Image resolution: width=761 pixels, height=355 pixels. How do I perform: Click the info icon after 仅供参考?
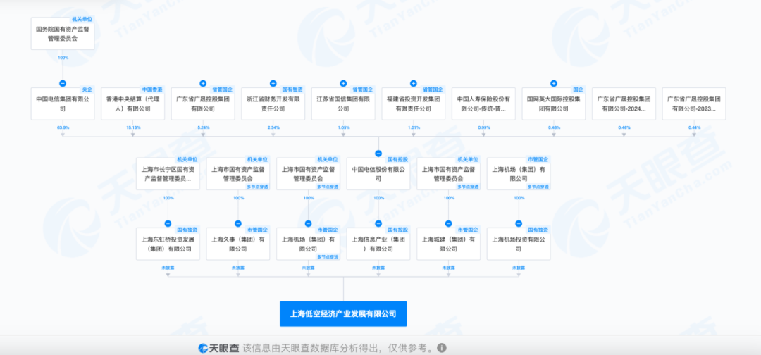click(x=442, y=348)
